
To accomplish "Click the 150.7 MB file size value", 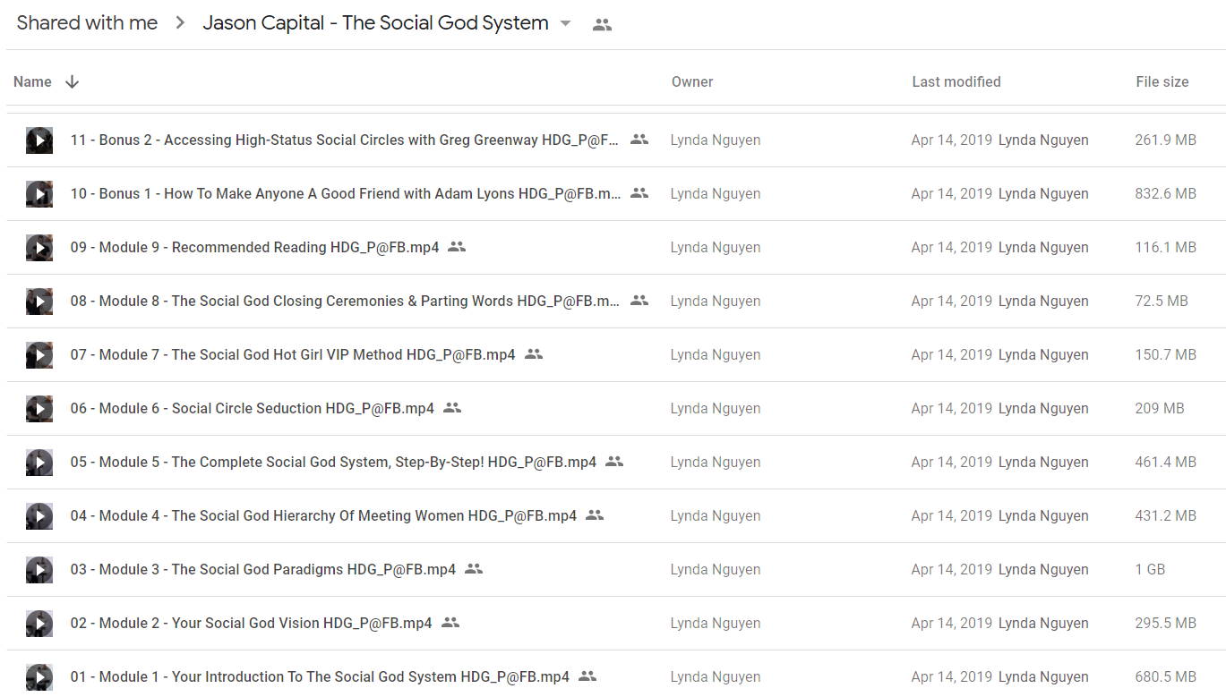I will coord(1166,355).
